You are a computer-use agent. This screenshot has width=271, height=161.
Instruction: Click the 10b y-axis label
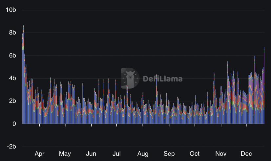tap(11, 10)
